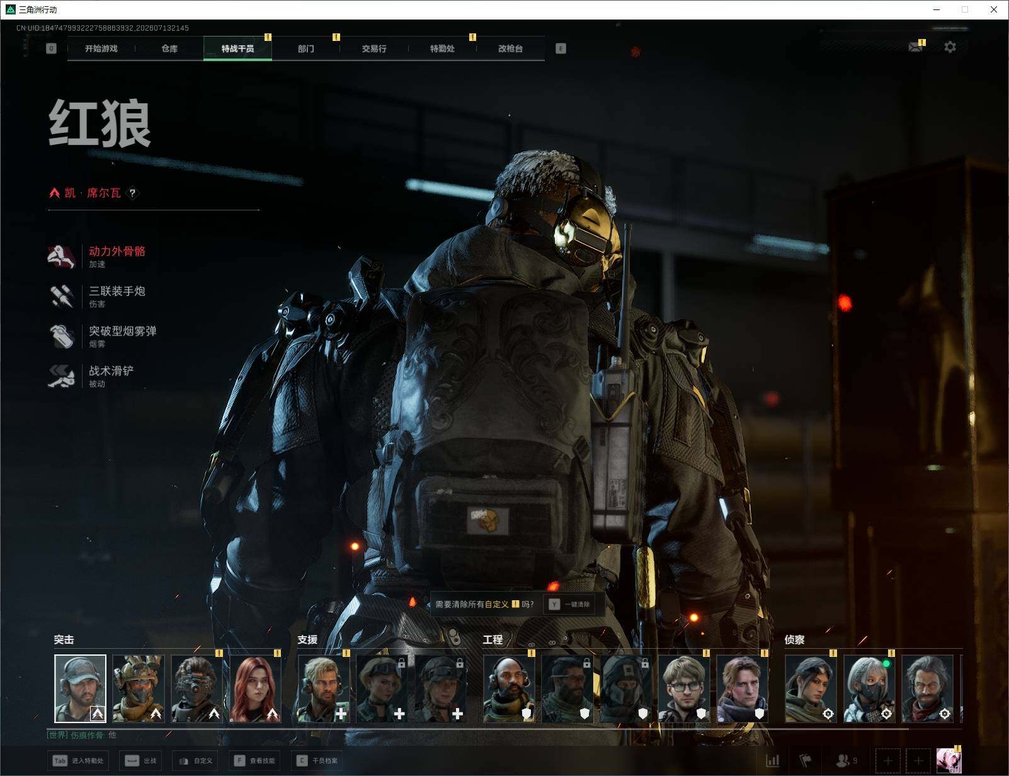The width and height of the screenshot is (1009, 776).
Task: Select the night-vision goggles assault operator
Action: pyautogui.click(x=197, y=688)
